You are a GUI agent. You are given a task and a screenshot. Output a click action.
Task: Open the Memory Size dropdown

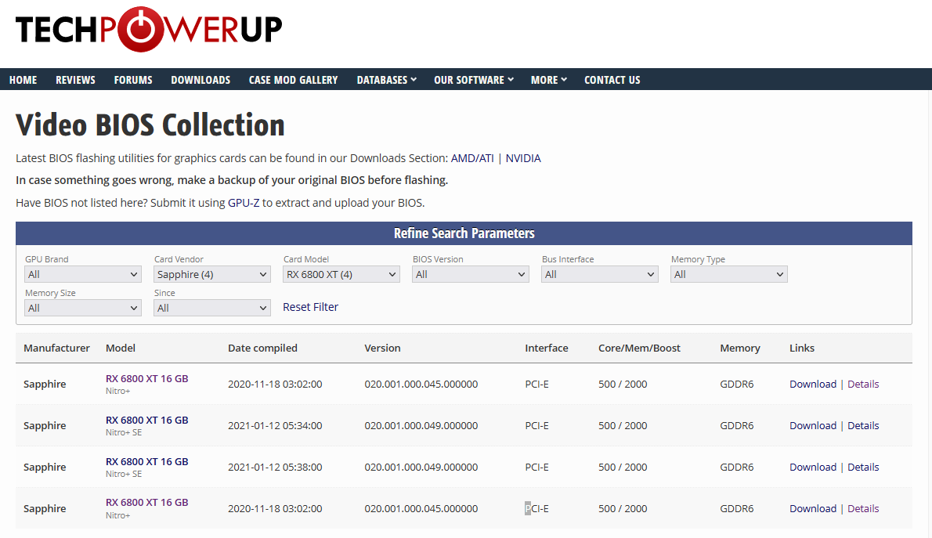tap(82, 308)
